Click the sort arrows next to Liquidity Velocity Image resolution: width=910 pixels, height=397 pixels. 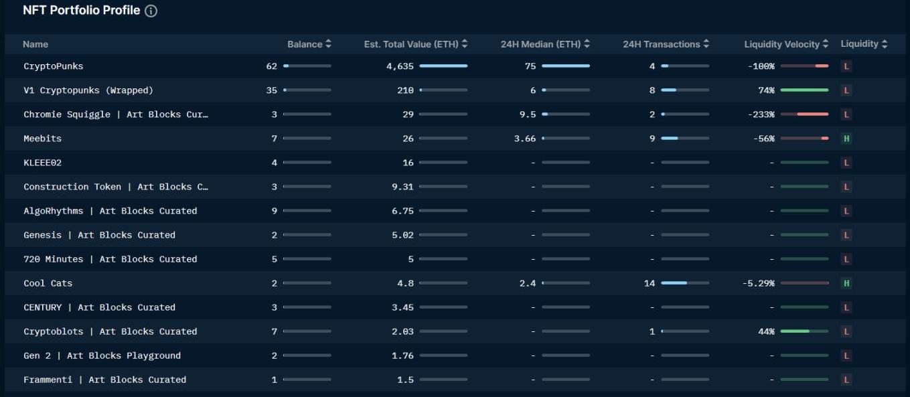[826, 44]
